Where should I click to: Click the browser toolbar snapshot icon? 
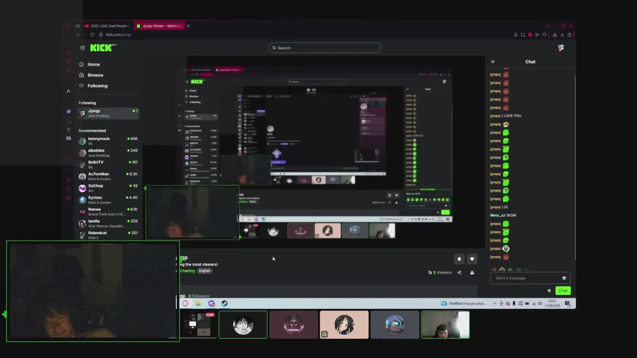523,35
